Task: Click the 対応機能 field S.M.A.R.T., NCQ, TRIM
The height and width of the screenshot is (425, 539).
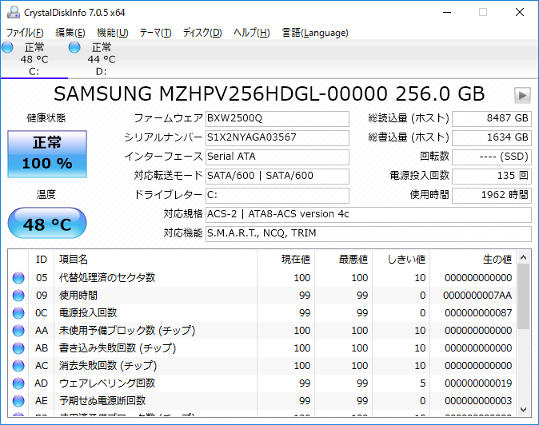Action: (x=369, y=234)
